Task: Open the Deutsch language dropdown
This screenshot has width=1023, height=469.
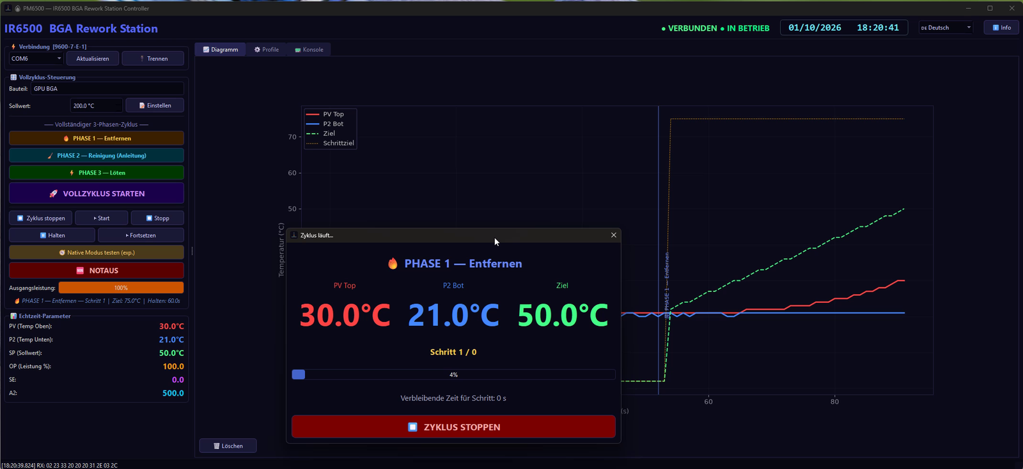Action: coord(946,27)
